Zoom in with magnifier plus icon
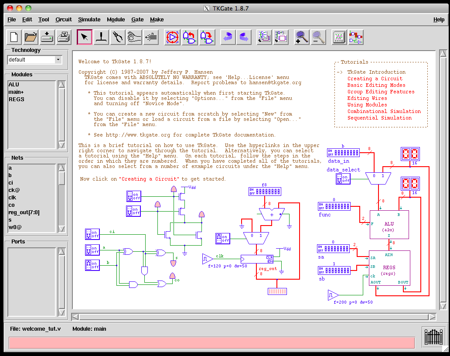Viewport: 450px width, 356px height. click(301, 38)
